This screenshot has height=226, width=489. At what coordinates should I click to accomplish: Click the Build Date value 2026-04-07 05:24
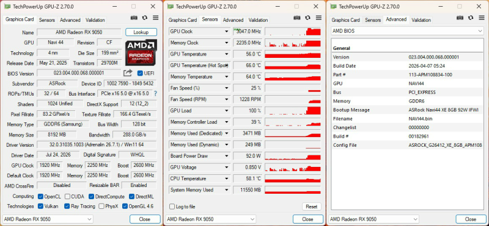(x=427, y=66)
